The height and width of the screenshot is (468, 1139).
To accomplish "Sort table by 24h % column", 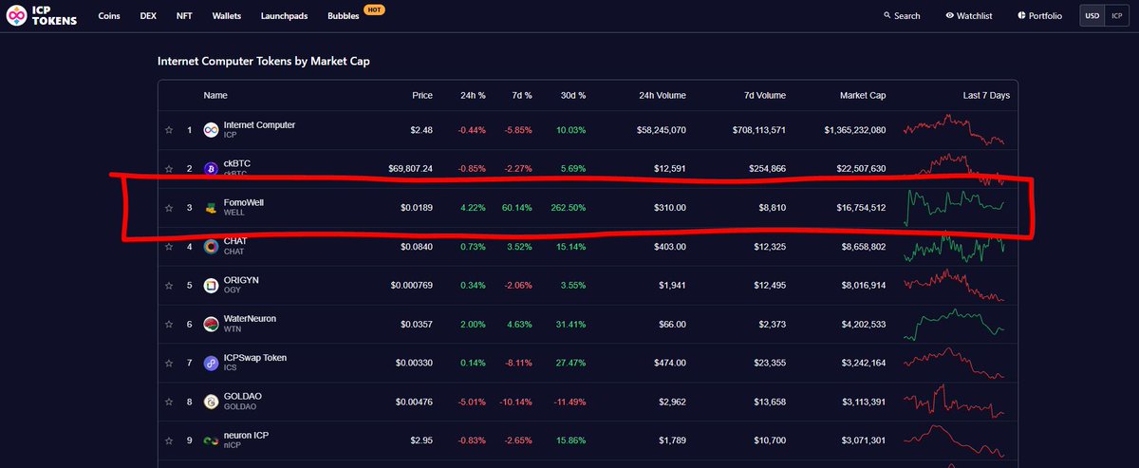I will coord(473,96).
